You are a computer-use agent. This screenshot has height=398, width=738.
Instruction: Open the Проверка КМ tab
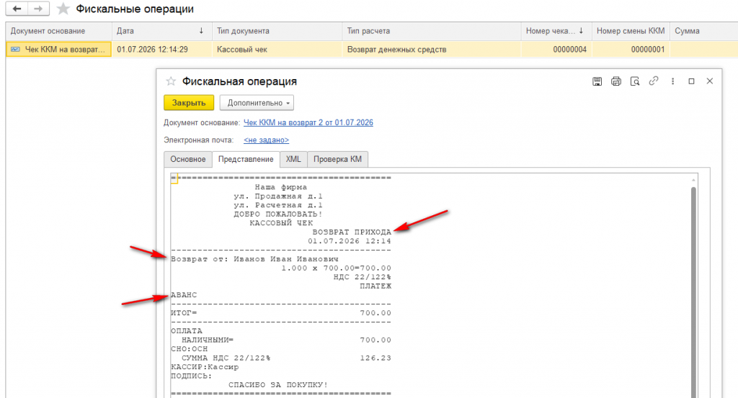click(x=337, y=159)
